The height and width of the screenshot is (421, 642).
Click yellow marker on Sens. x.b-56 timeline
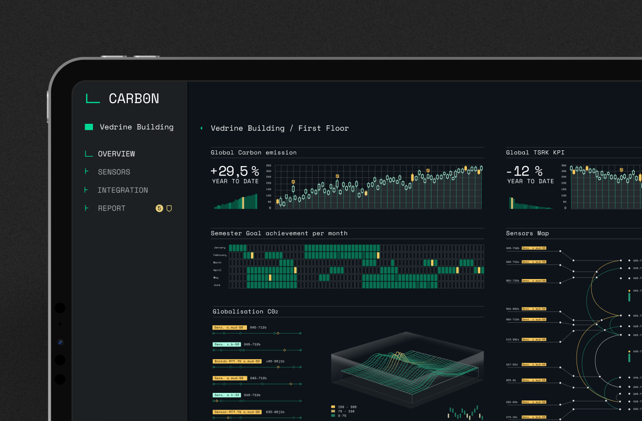[284, 350]
